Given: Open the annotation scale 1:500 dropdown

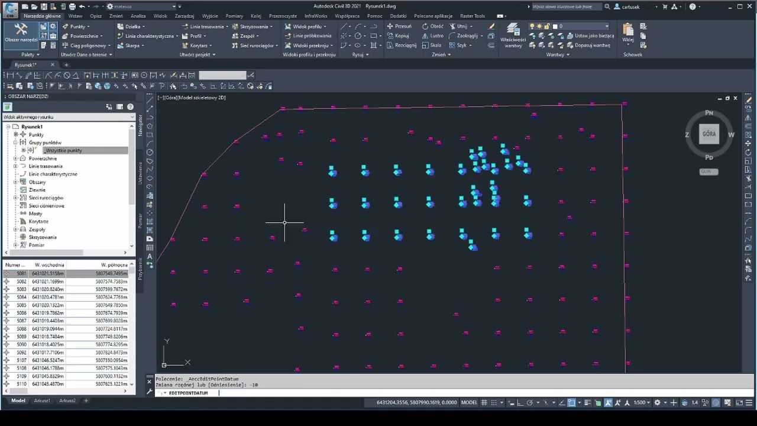Looking at the screenshot, I should [x=641, y=402].
